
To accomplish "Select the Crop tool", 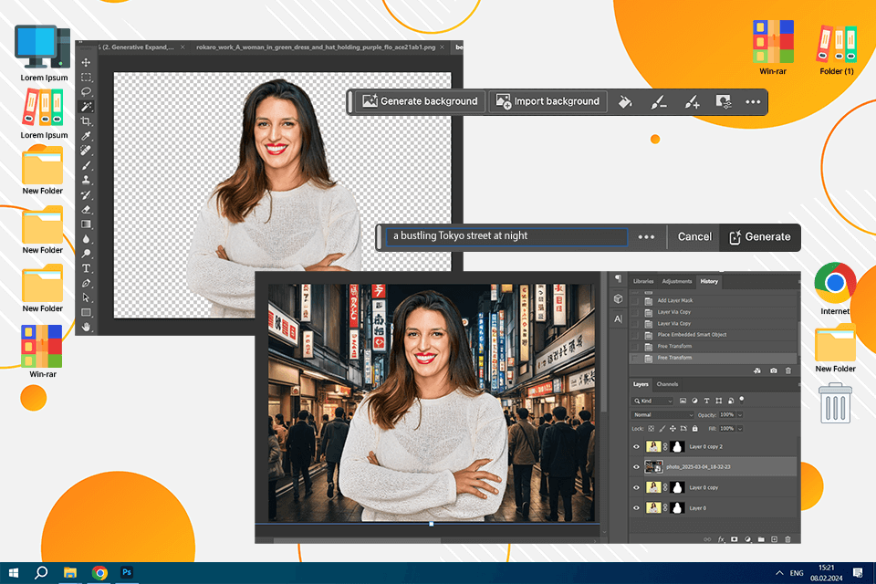I will pos(86,121).
